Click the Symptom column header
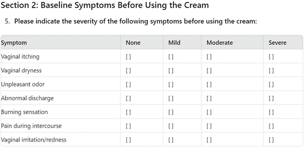Image resolution: width=304 pixels, height=148 pixels. 14,43
